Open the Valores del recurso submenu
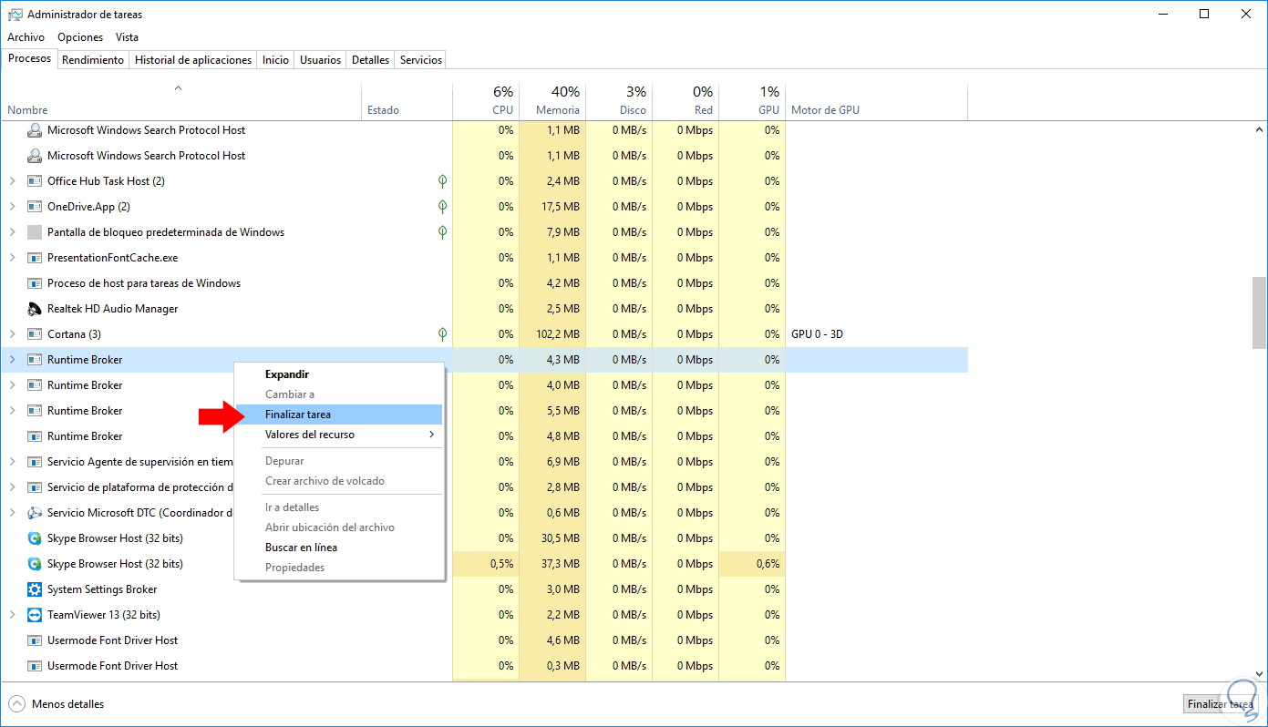Screen dimensions: 1268x727 pos(339,435)
